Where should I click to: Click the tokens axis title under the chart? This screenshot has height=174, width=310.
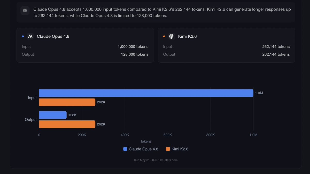(146, 142)
